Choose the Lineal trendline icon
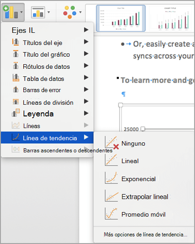This screenshot has width=195, height=244. coord(111,160)
